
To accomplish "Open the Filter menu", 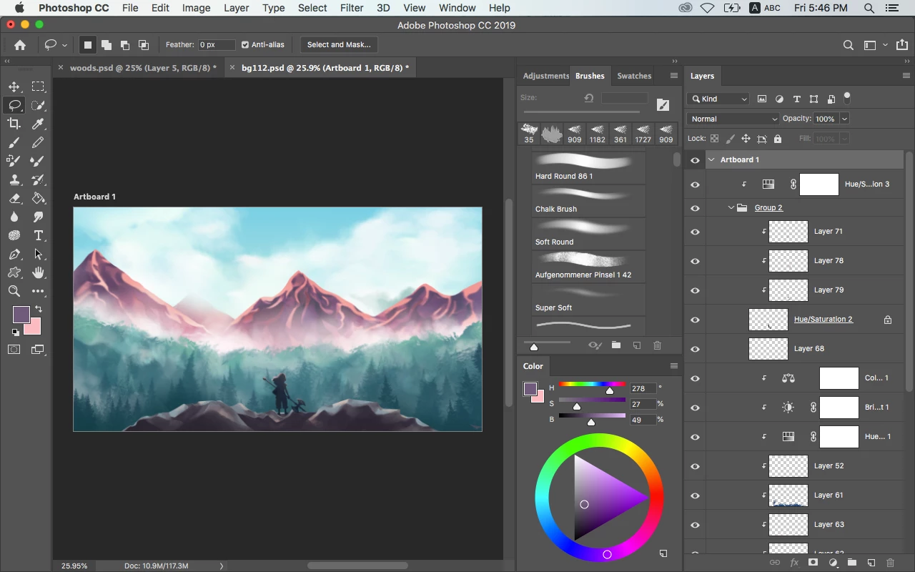I will click(x=351, y=8).
